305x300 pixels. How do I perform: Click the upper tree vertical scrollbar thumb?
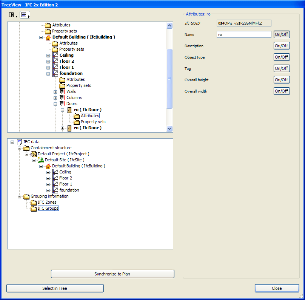click(169, 79)
